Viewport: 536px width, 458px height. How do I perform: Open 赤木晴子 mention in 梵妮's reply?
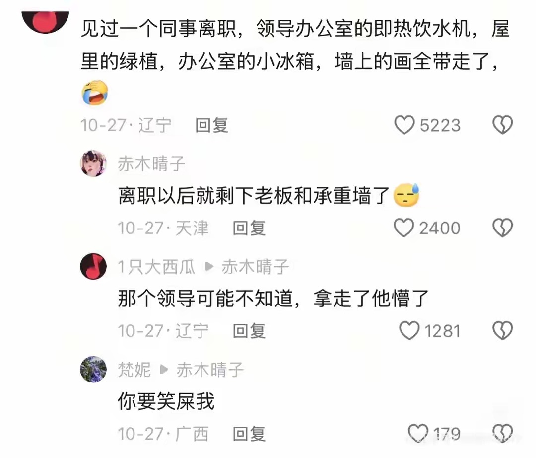(x=210, y=370)
